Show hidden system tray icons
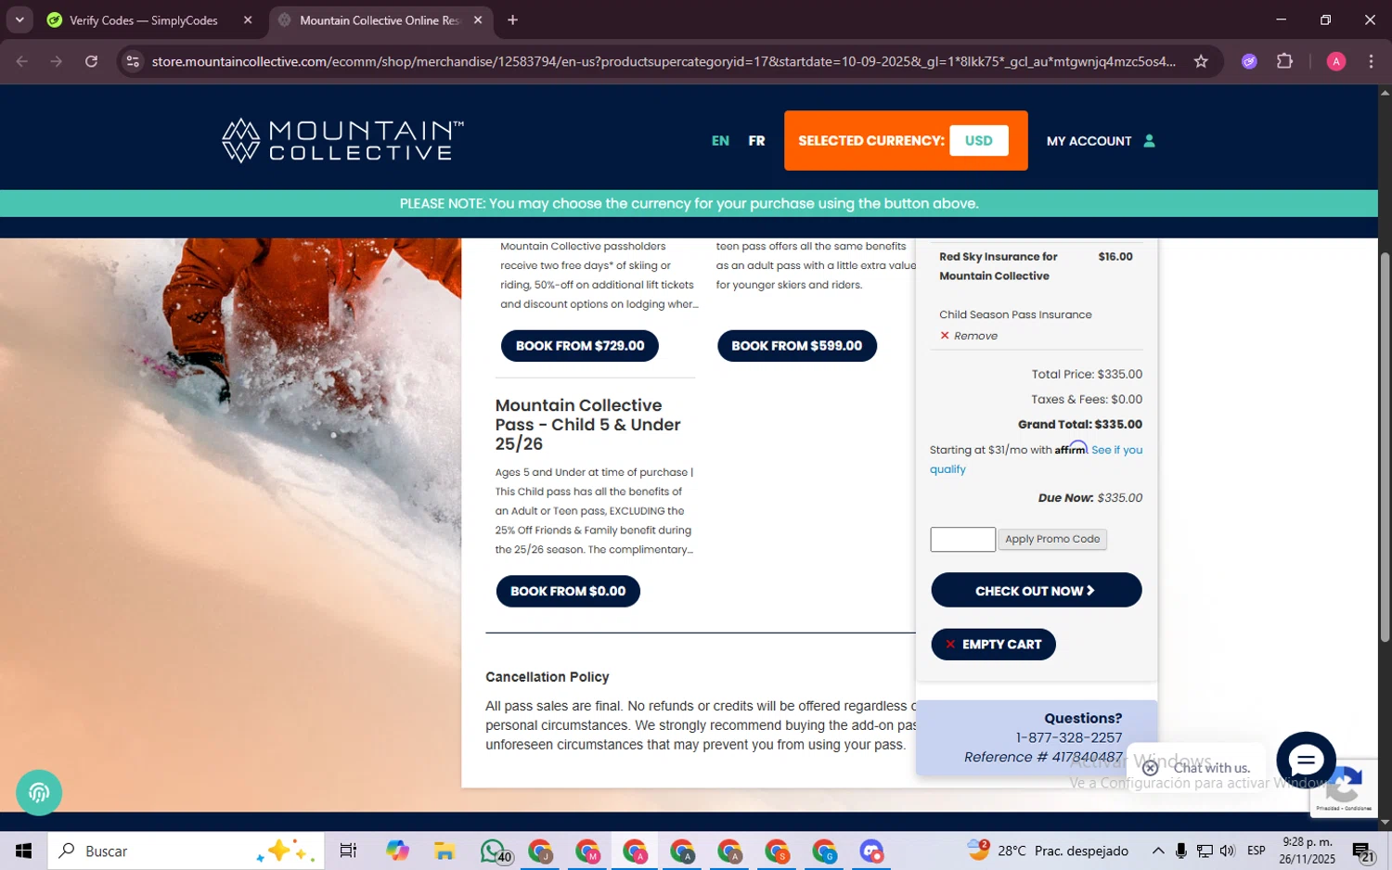This screenshot has height=870, width=1392. [1158, 851]
